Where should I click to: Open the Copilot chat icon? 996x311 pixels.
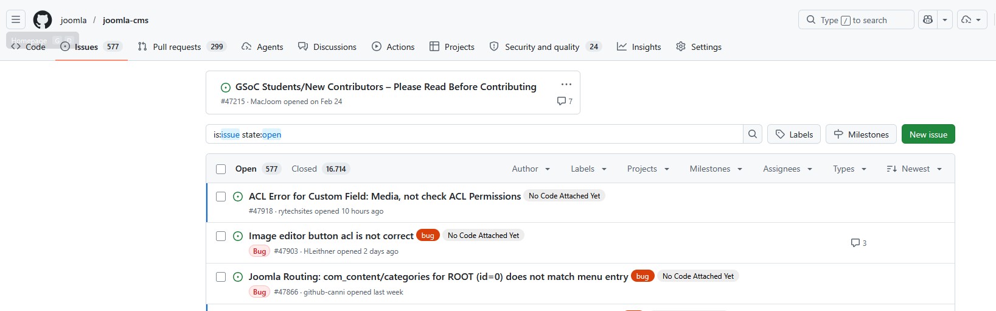coord(928,19)
